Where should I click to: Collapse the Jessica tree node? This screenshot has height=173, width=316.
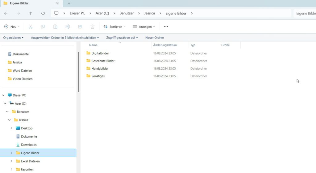click(x=10, y=120)
